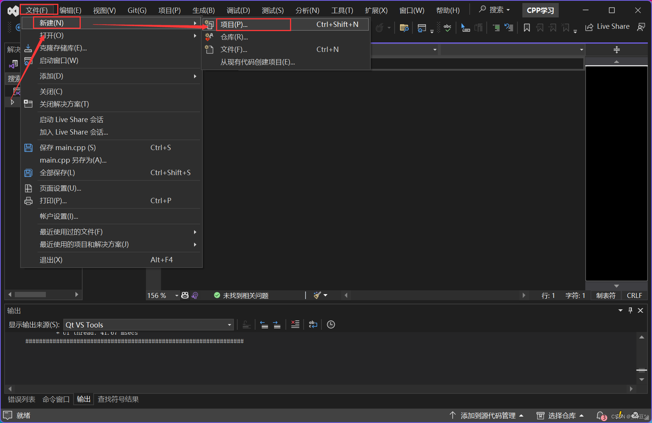Image resolution: width=652 pixels, height=423 pixels.
Task: Click the cursor selection toolbar icon
Action: point(465,28)
